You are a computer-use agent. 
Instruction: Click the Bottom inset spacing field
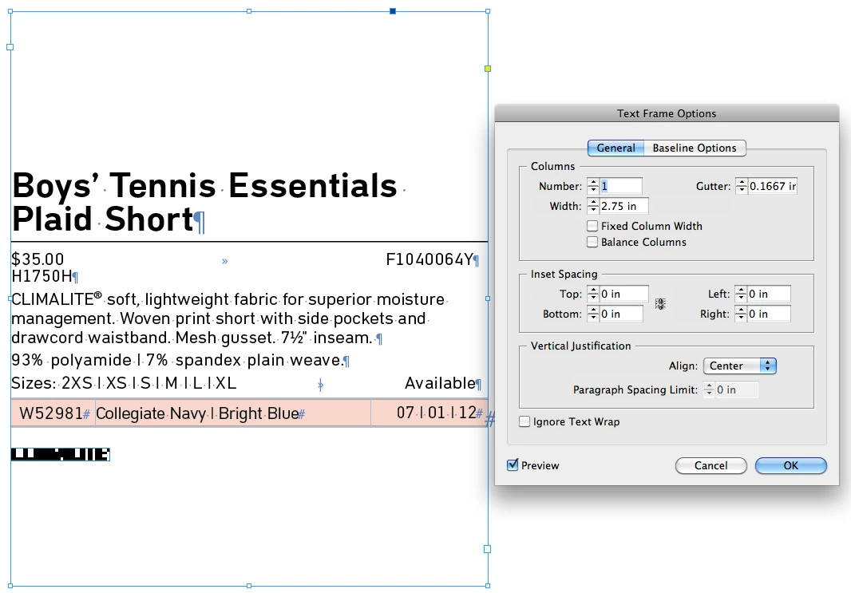point(621,314)
